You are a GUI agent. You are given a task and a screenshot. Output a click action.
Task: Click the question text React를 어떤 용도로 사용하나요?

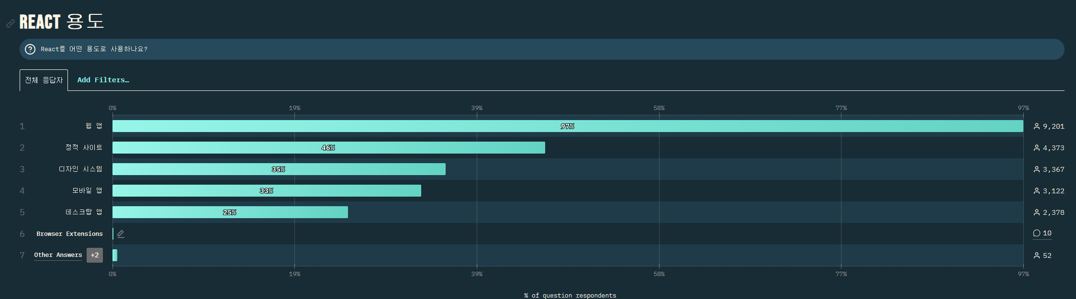94,49
